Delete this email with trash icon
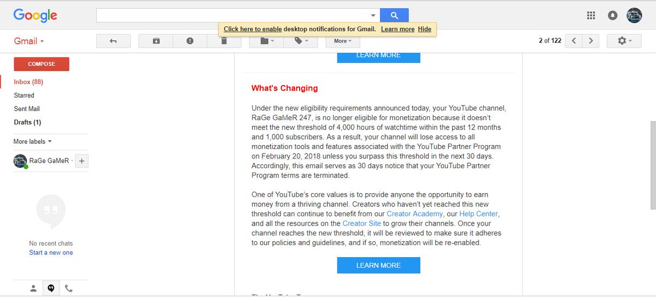Screen dimensions: 656x297 (224, 41)
